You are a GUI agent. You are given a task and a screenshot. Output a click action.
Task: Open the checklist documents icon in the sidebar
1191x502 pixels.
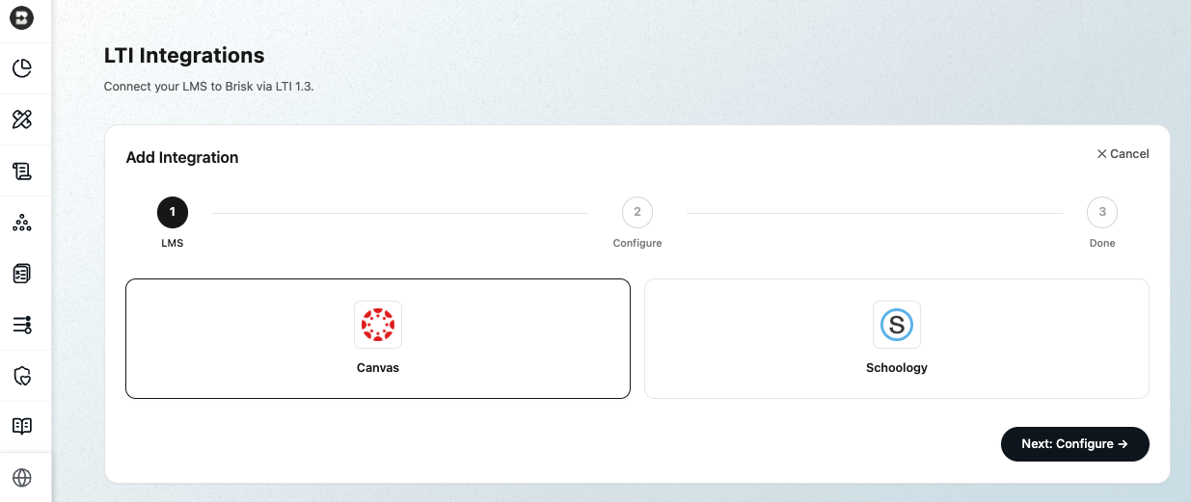(x=21, y=274)
